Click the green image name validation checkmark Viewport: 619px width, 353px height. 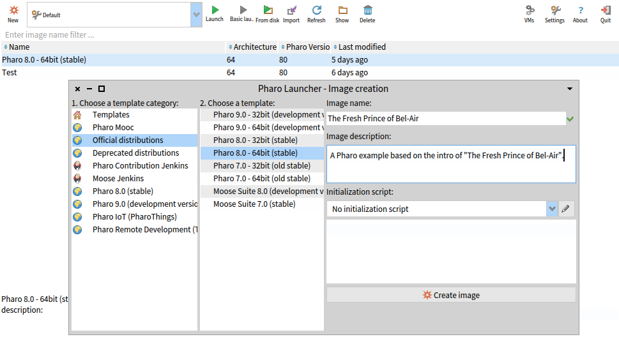point(570,119)
